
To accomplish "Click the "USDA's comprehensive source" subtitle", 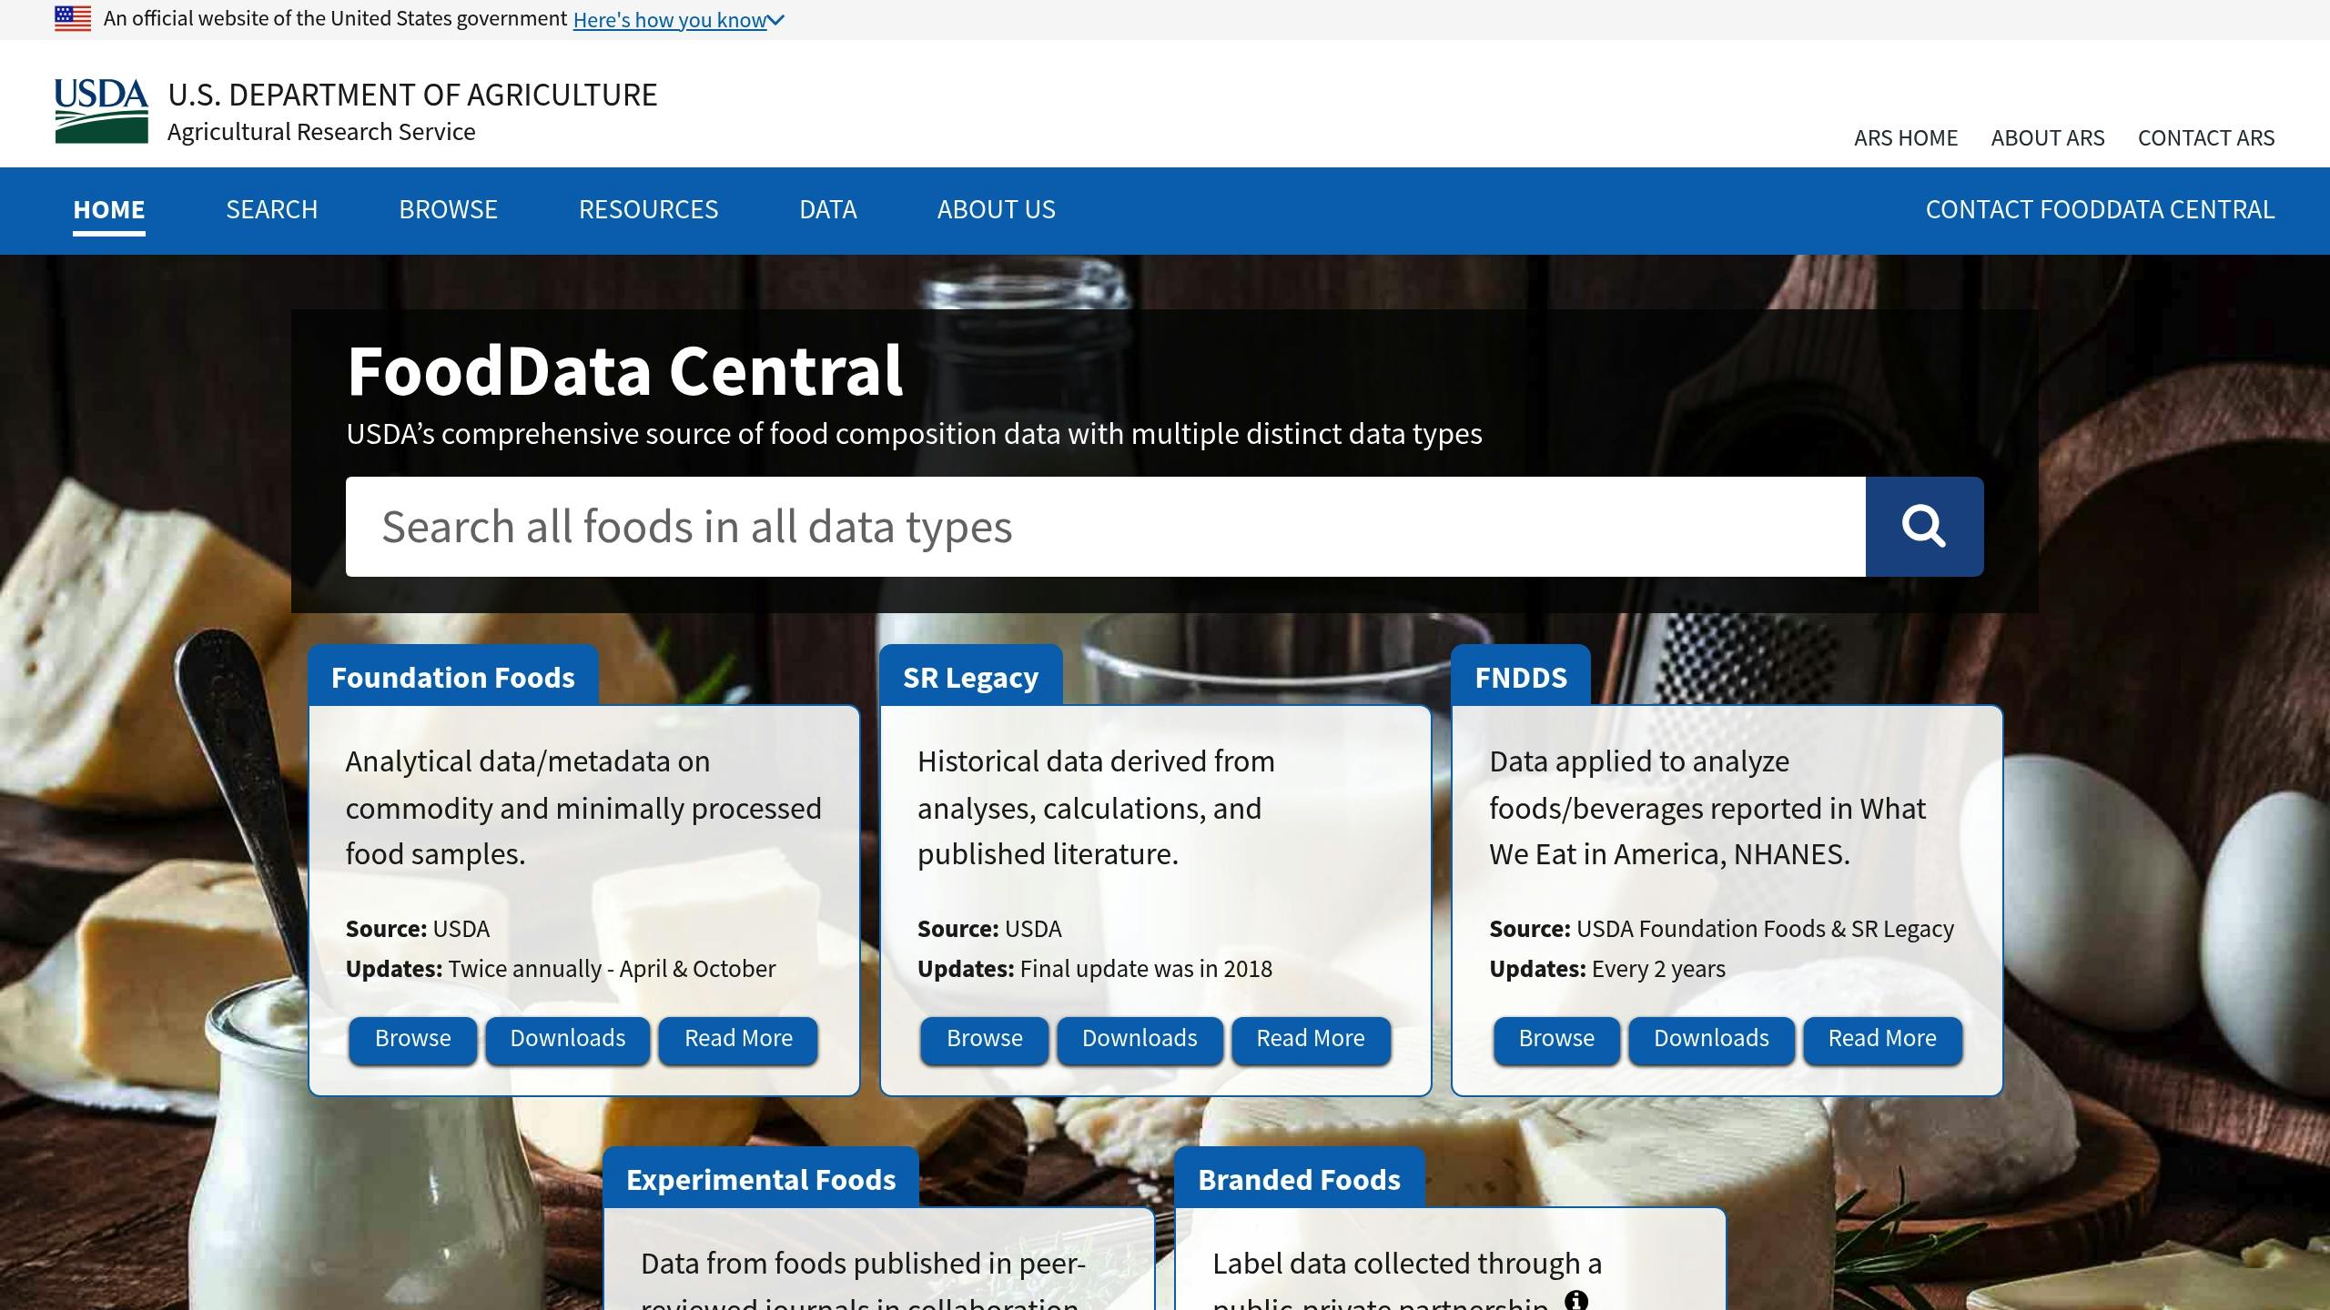I will pyautogui.click(x=914, y=434).
